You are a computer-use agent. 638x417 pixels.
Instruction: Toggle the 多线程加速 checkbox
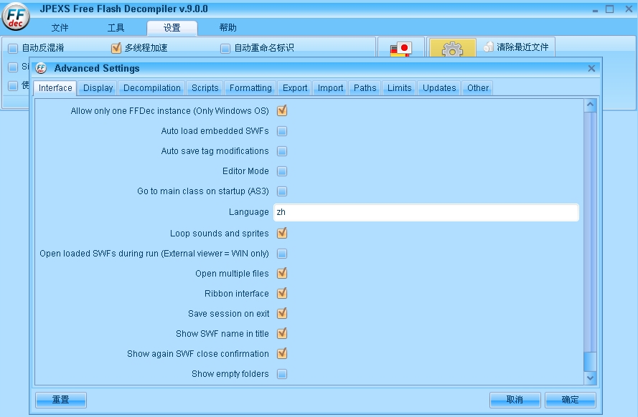tap(116, 48)
